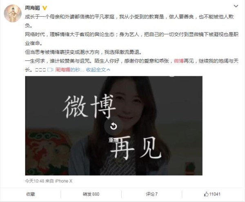245x202 pixels.
Task: Click the video camera icon before 周海媚
Action: tap(50, 70)
